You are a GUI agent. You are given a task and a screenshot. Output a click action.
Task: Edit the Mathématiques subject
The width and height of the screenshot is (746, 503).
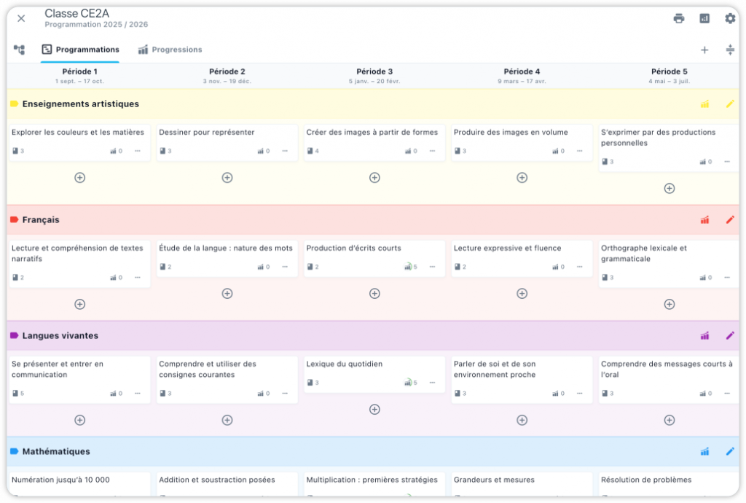pyautogui.click(x=730, y=451)
